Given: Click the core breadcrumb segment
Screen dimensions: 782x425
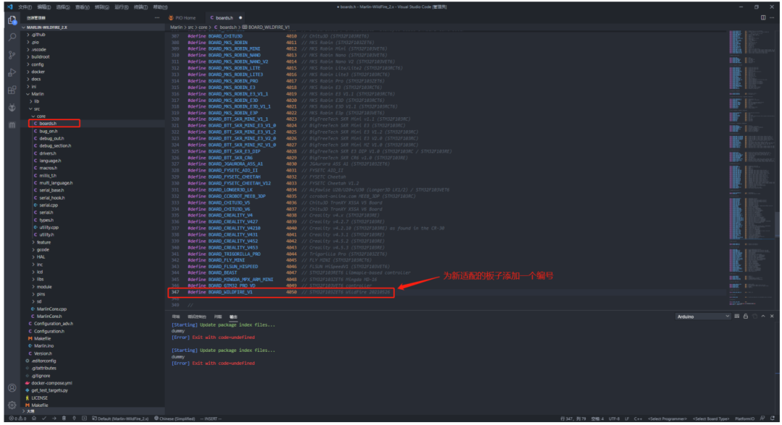Looking at the screenshot, I should tap(203, 28).
